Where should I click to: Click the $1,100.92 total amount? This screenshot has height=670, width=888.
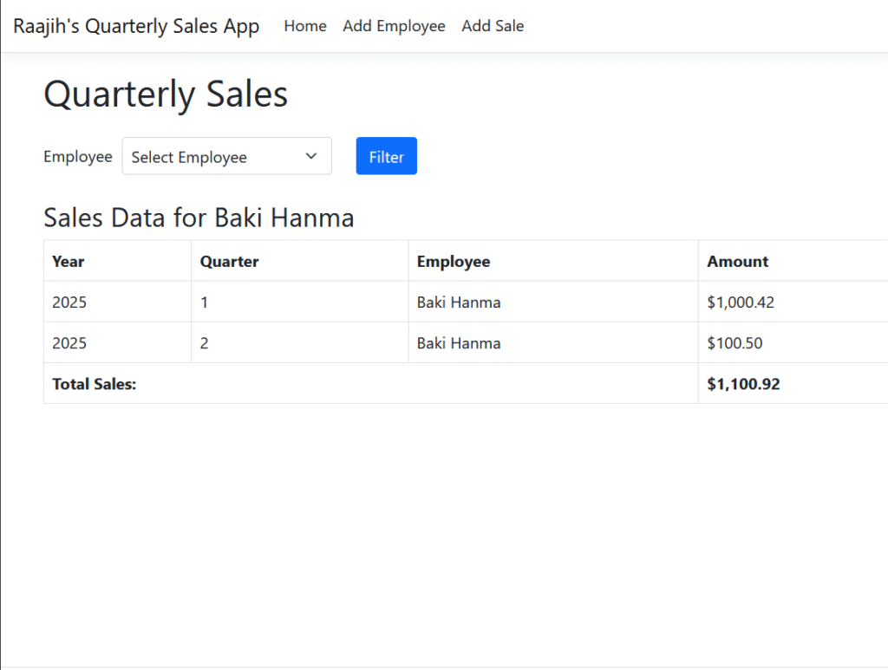click(x=743, y=384)
